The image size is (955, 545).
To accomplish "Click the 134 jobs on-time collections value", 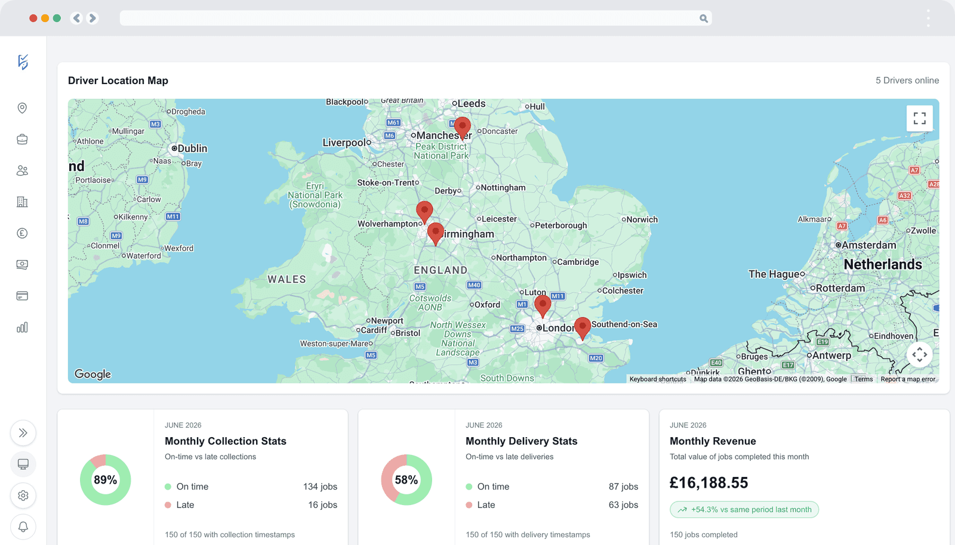I will pos(320,487).
